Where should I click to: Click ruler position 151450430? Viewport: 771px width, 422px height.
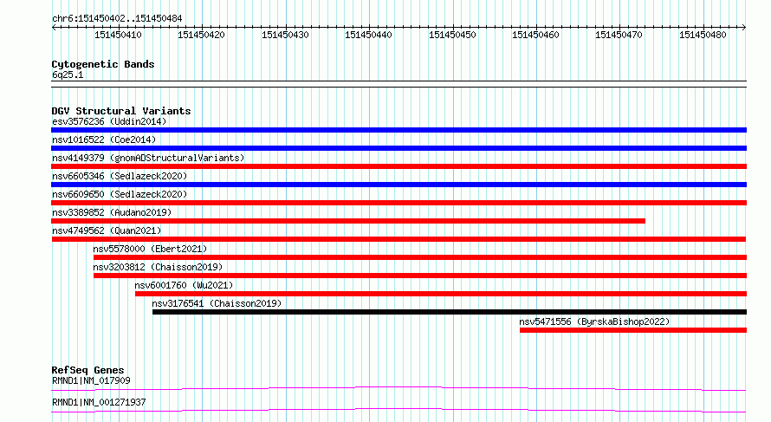[x=285, y=36]
